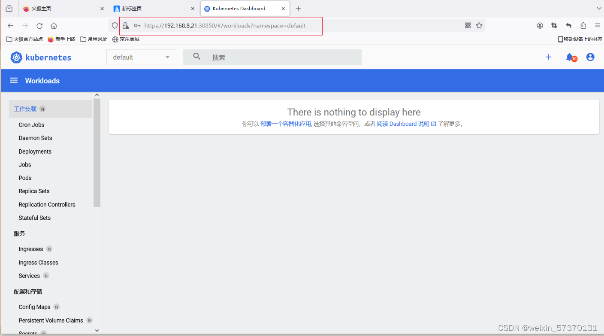
Task: Bookmark this page with star icon
Action: pyautogui.click(x=479, y=26)
